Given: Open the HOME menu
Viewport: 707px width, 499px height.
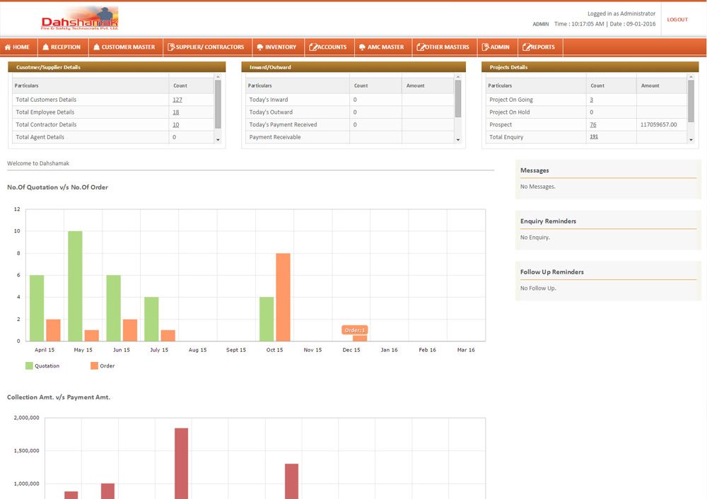Looking at the screenshot, I should 18,47.
